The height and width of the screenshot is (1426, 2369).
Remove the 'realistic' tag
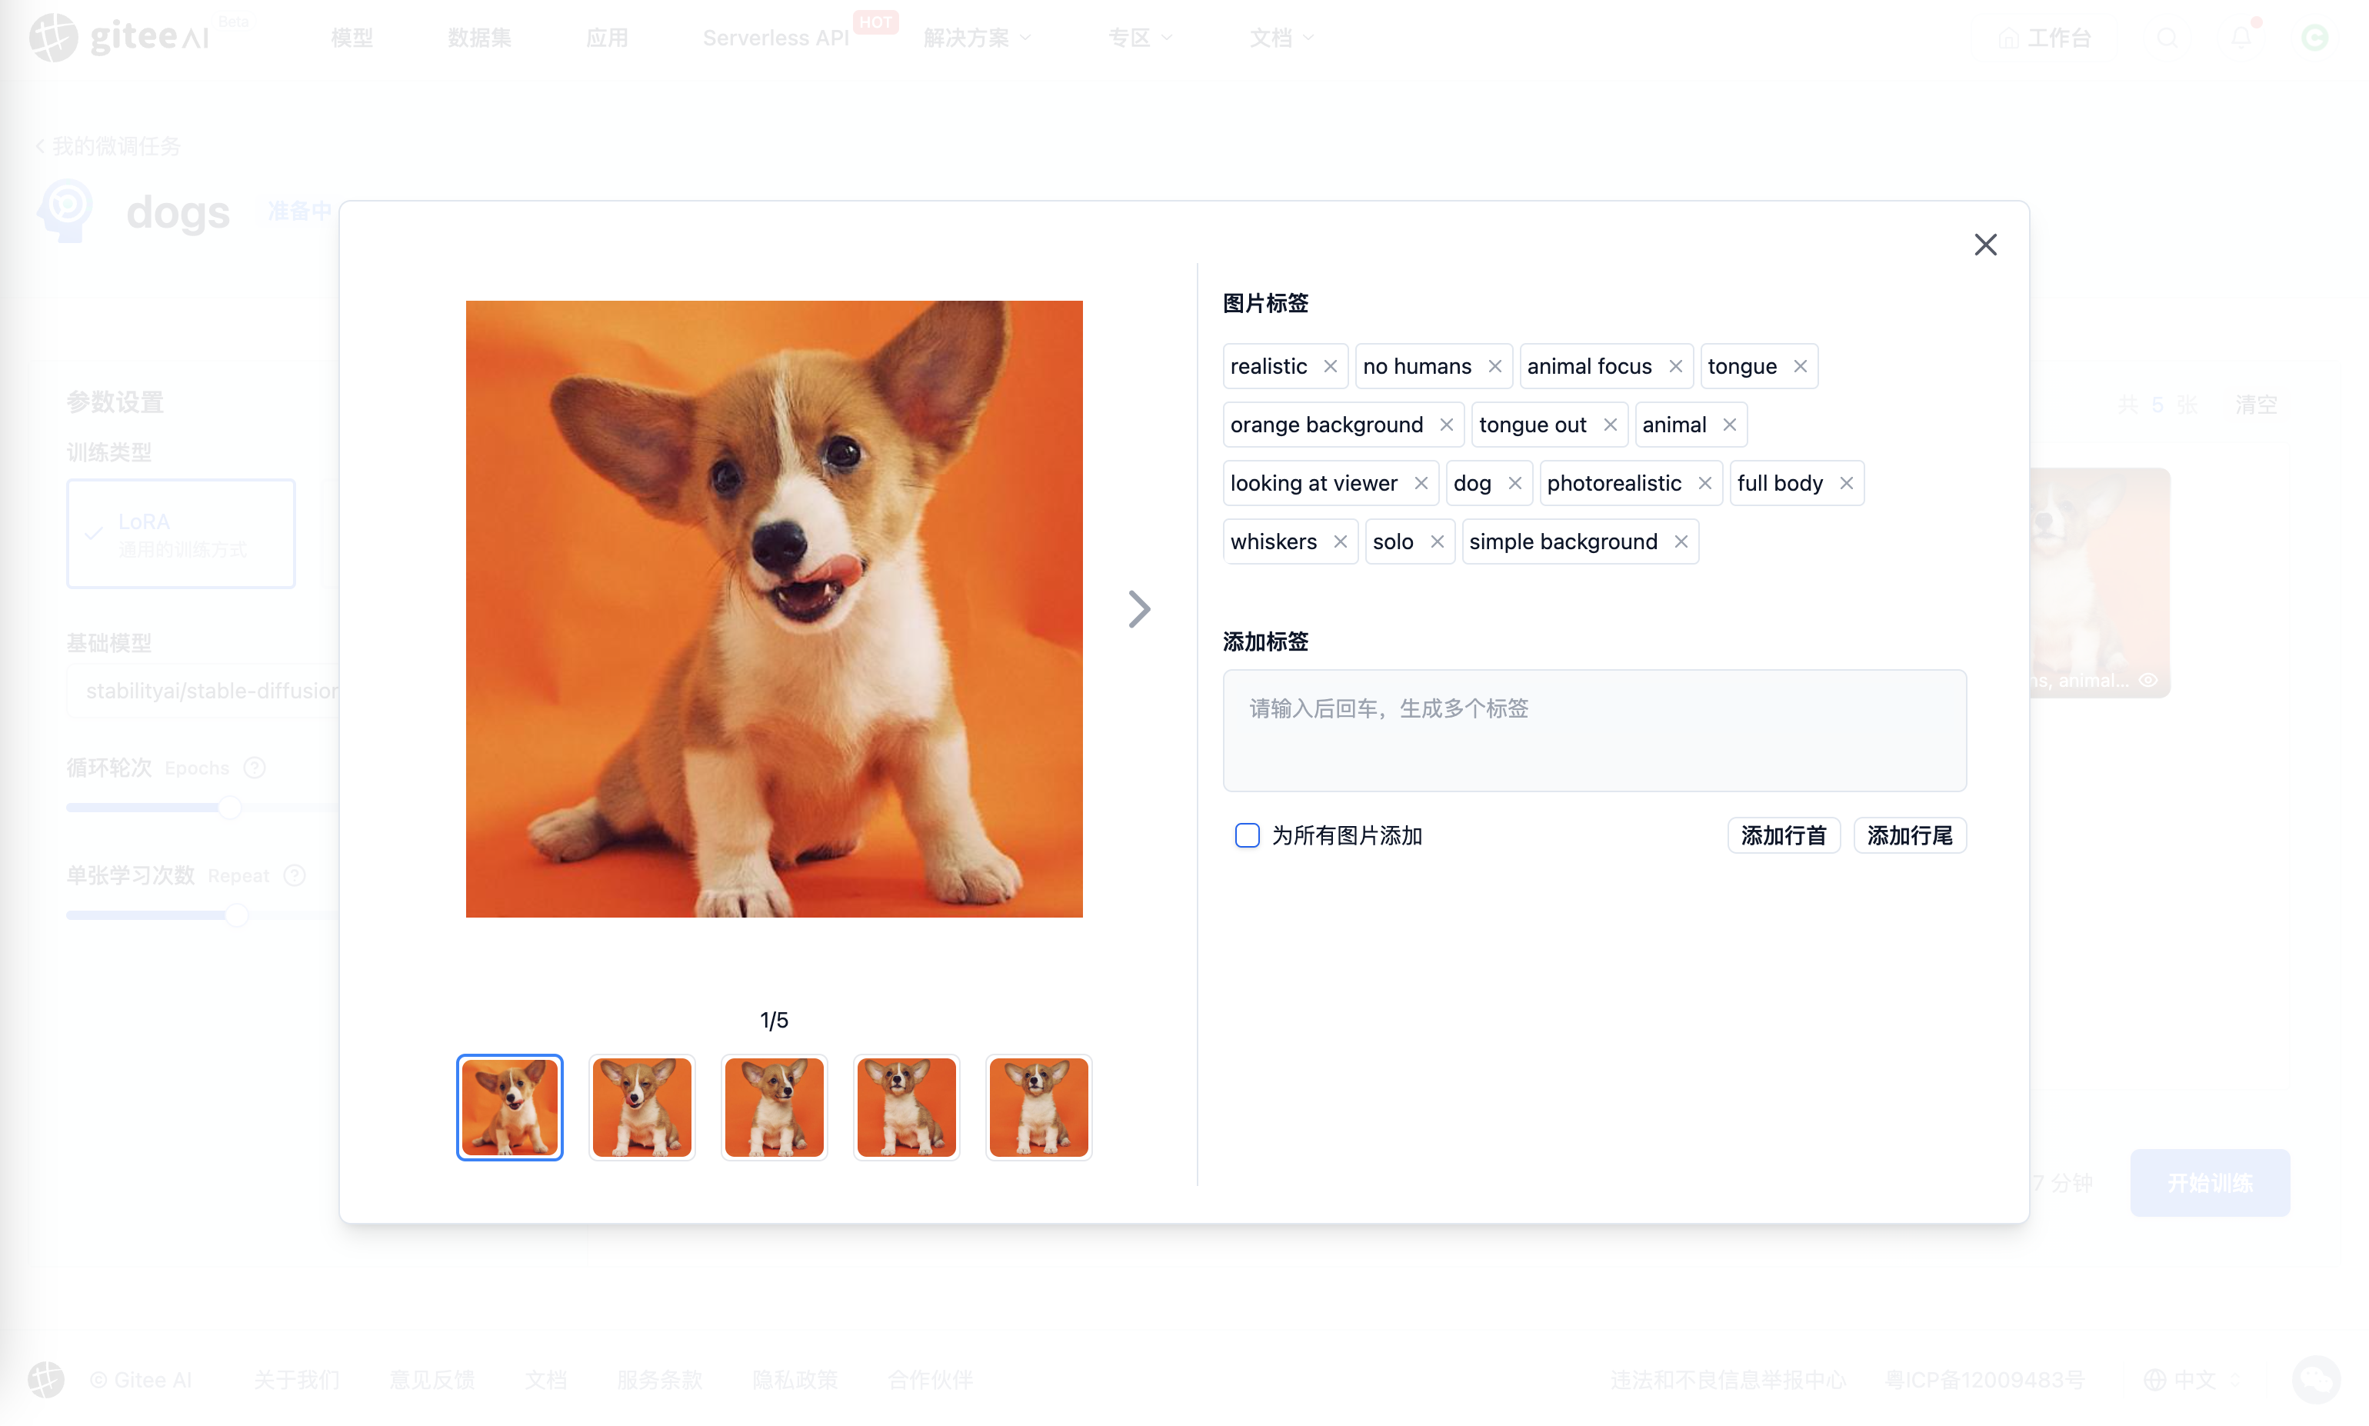pos(1330,366)
